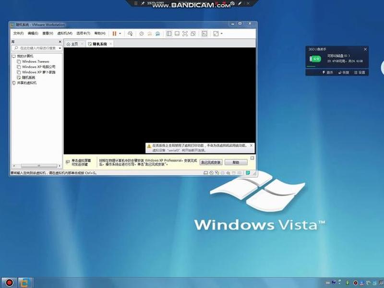This screenshot has width=384, height=288.
Task: Open the 文件(F) menu
Action: point(18,33)
